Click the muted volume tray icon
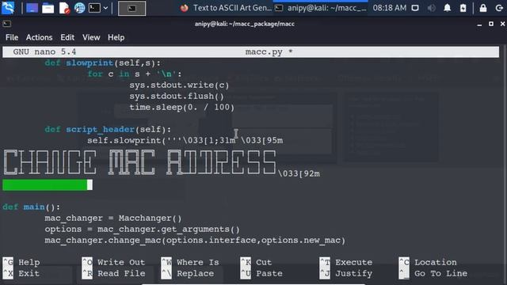 [x=431, y=8]
